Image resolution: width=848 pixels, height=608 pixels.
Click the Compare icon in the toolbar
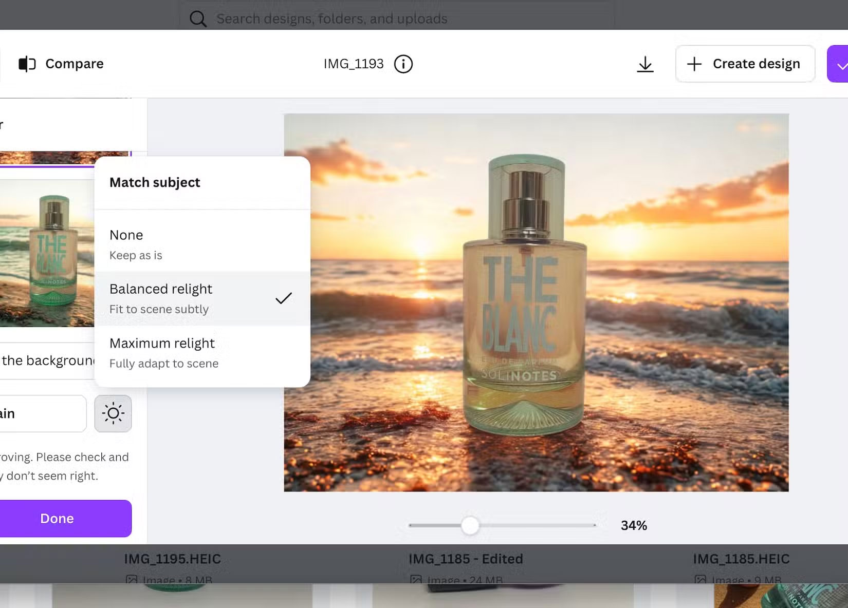tap(27, 63)
